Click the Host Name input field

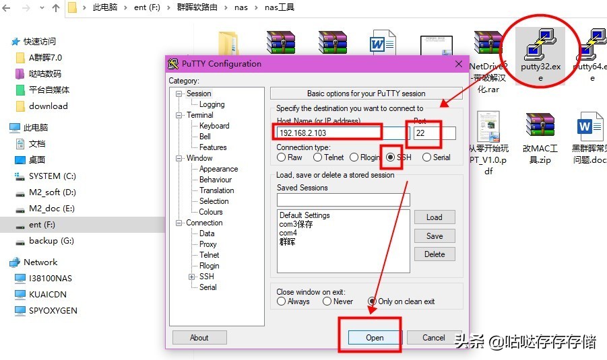click(343, 133)
